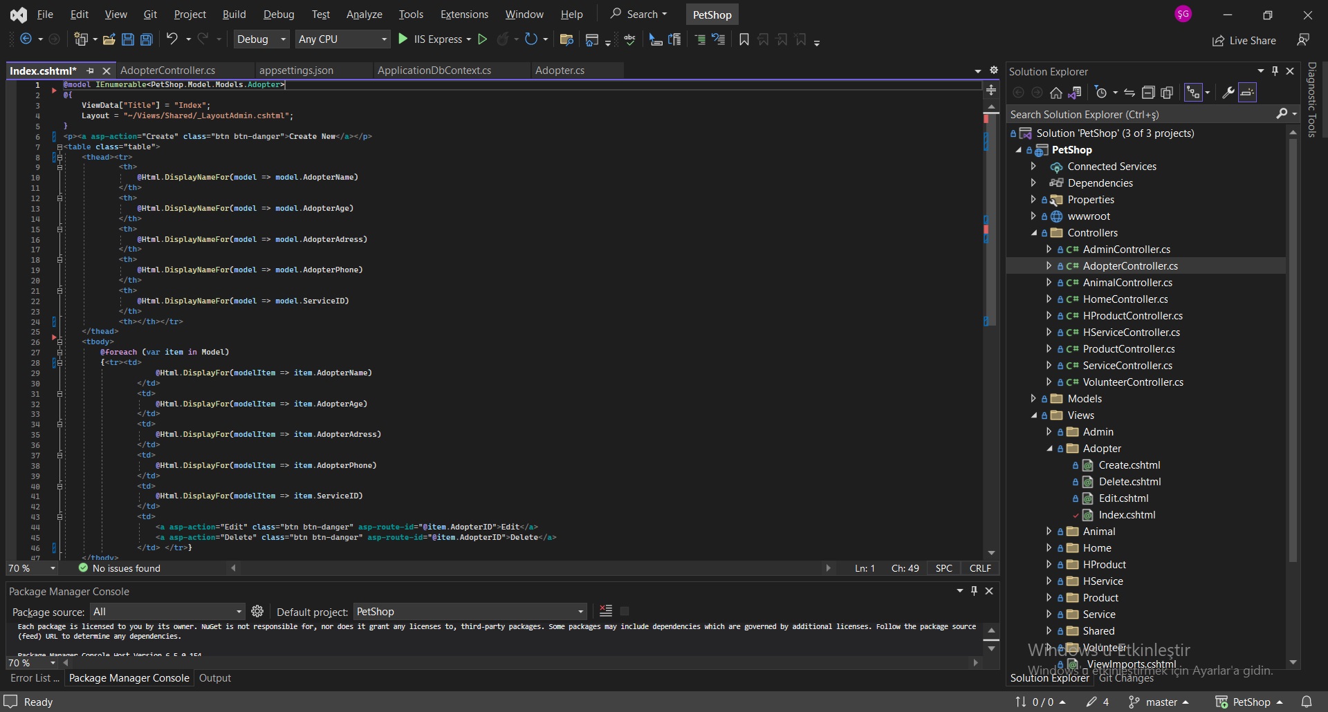Click the master branch button

click(1159, 702)
